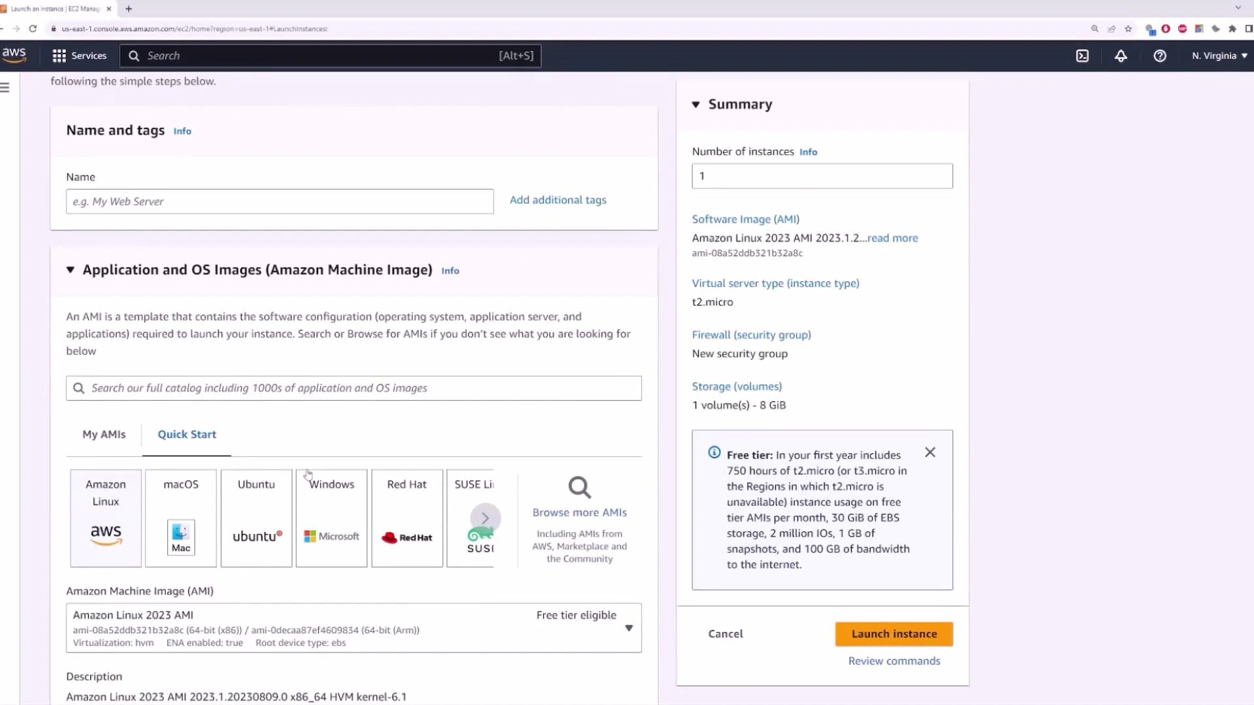Select the Windows Microsoft AMI card
This screenshot has width=1254, height=705.
[x=331, y=518]
